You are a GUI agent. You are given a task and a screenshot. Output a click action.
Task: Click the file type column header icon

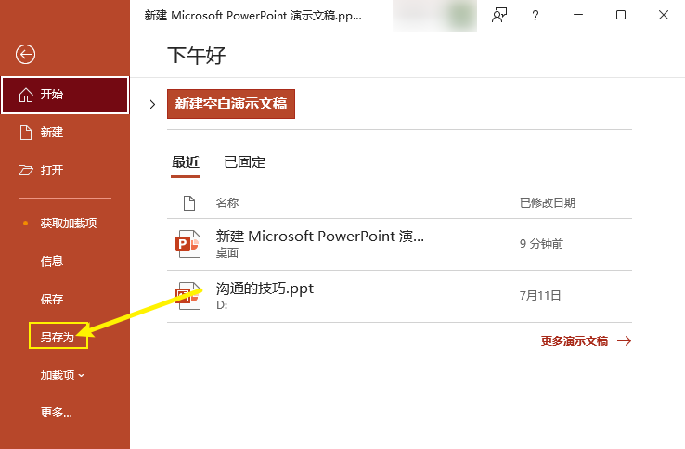[x=189, y=203]
